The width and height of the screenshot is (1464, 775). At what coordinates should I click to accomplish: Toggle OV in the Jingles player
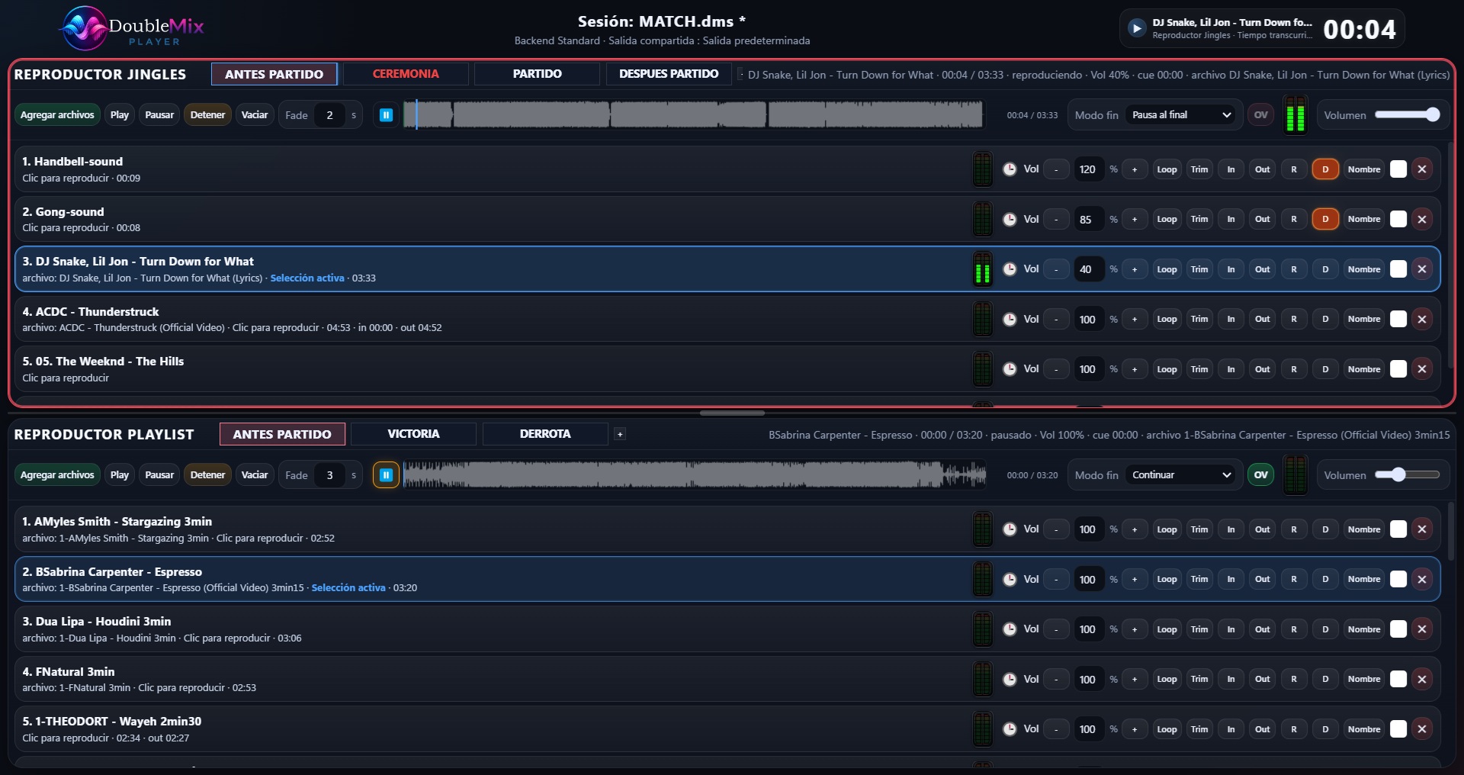click(1260, 115)
